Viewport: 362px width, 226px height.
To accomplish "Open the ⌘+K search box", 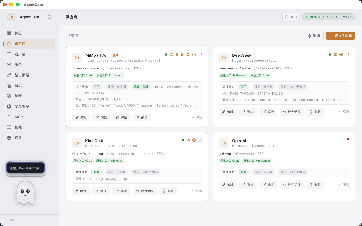I will click(x=291, y=17).
